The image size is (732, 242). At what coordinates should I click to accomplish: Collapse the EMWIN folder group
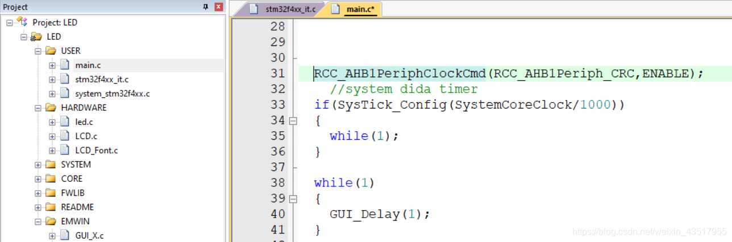[x=38, y=221]
